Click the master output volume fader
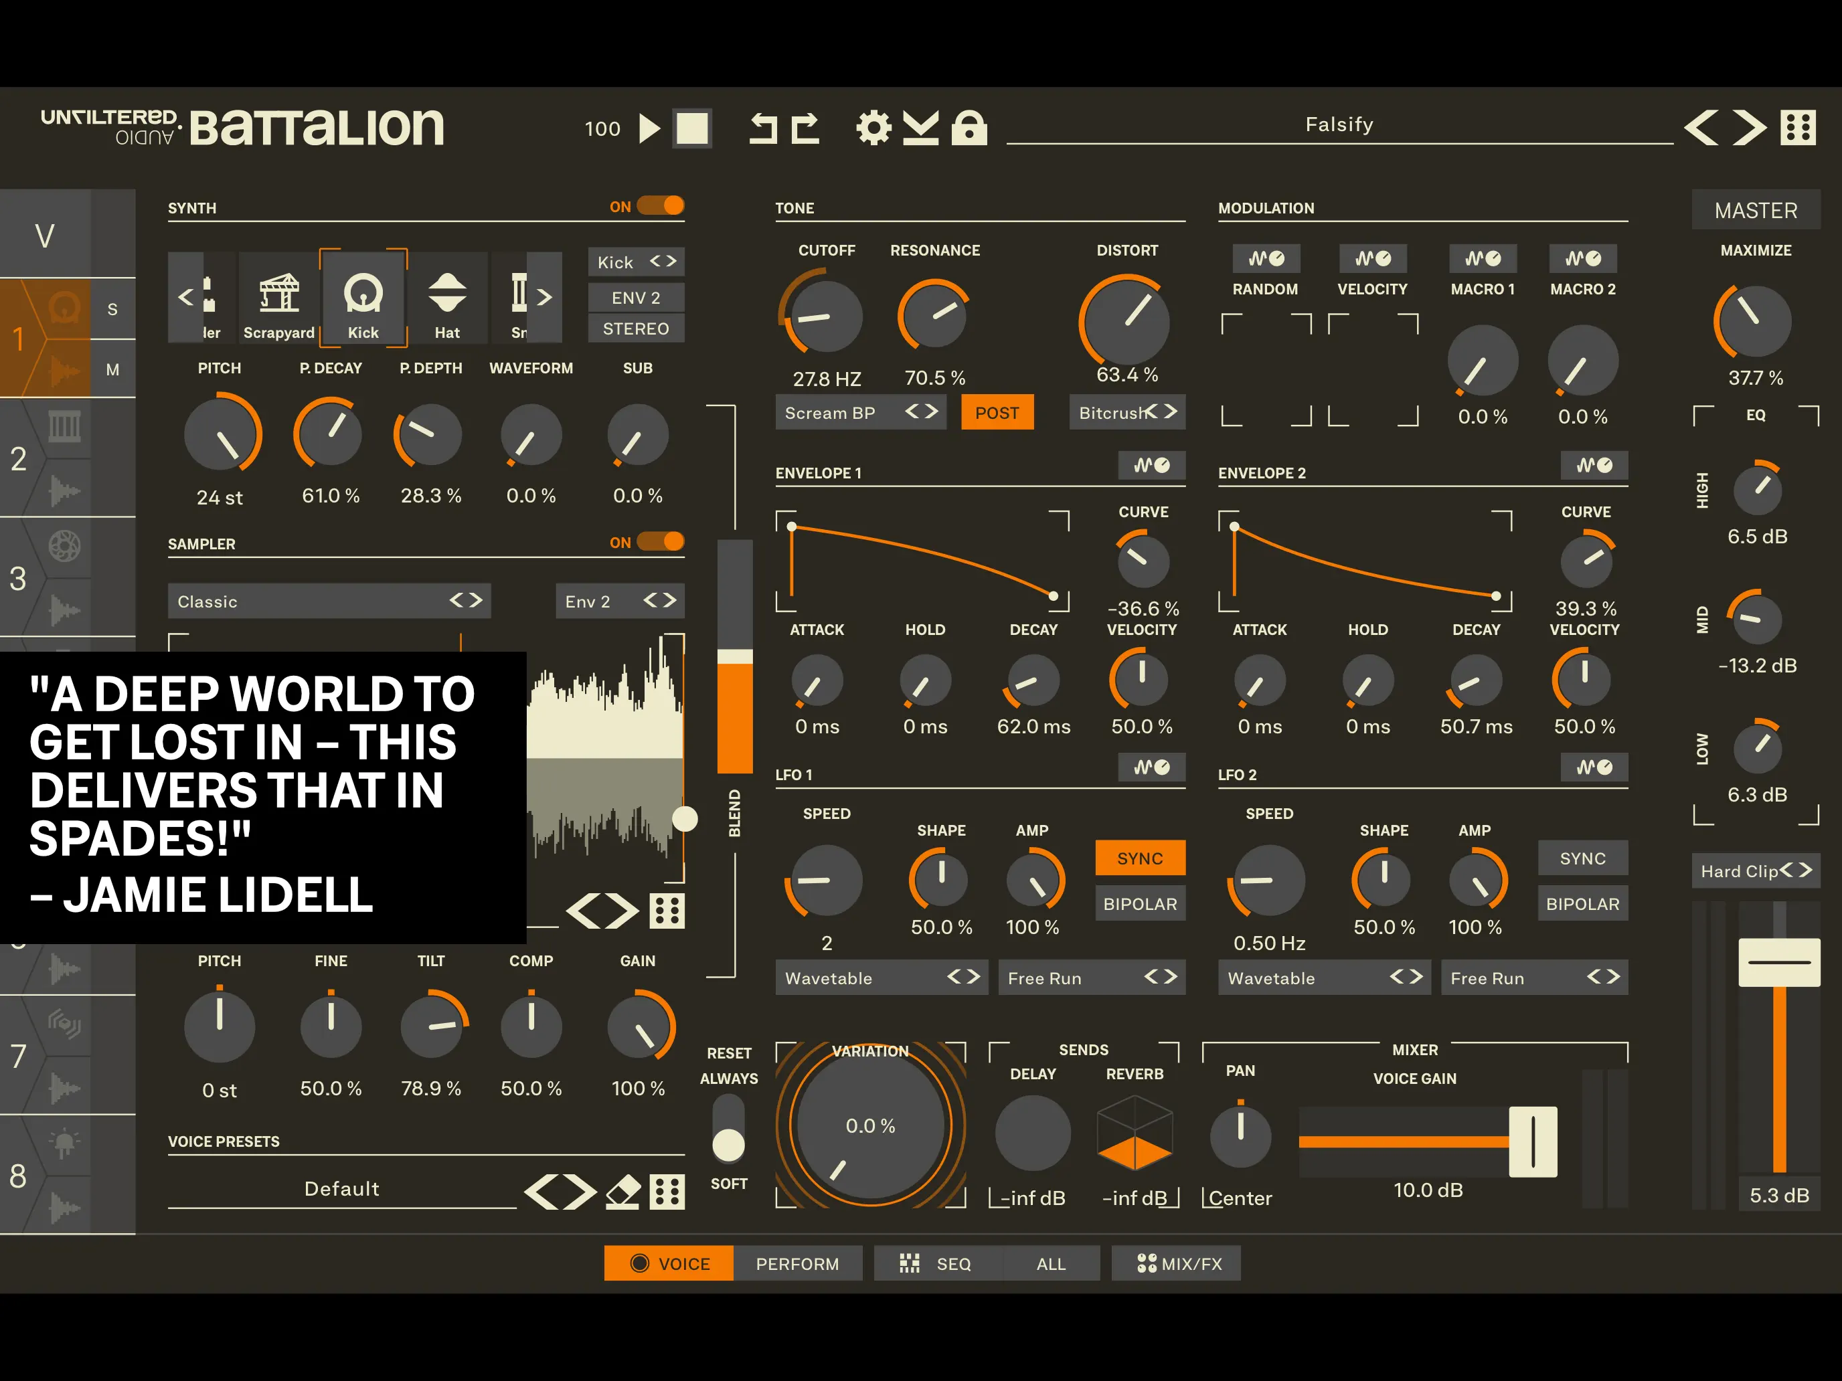The width and height of the screenshot is (1842, 1381). point(1778,963)
